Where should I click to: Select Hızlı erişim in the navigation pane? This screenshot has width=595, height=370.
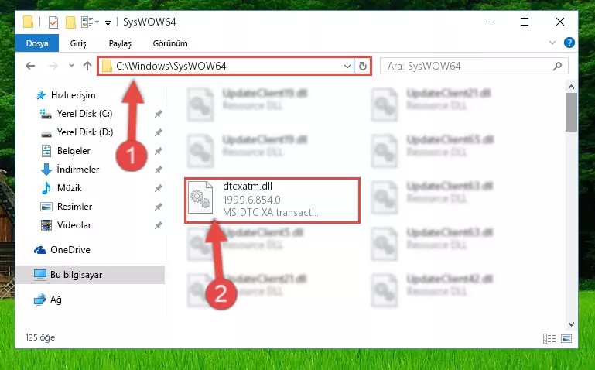pyautogui.click(x=73, y=95)
